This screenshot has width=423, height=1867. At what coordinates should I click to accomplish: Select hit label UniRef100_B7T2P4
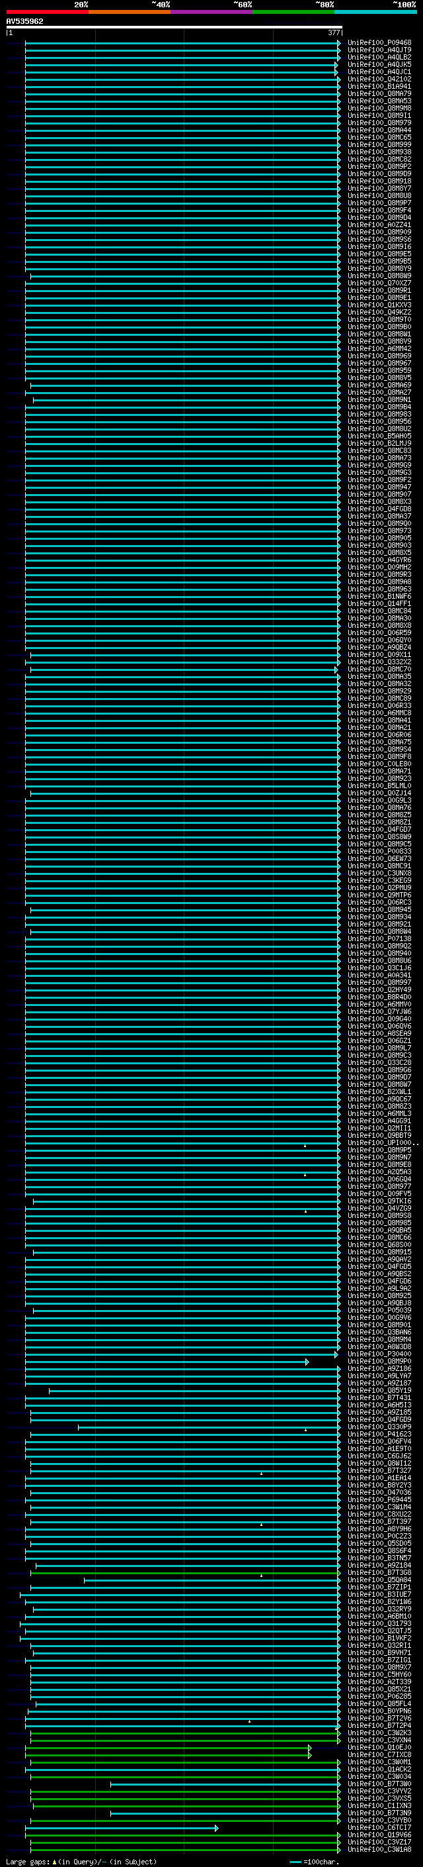(x=379, y=1726)
